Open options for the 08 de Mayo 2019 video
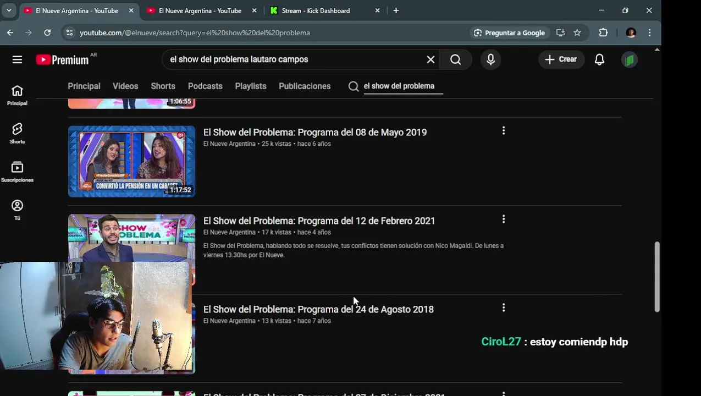701x396 pixels. 503,130
